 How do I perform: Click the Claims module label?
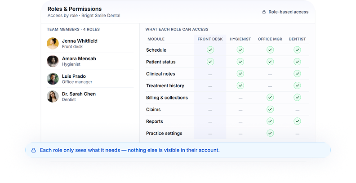pyautogui.click(x=153, y=109)
